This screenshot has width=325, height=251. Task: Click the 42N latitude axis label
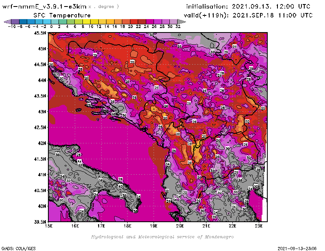(42, 143)
